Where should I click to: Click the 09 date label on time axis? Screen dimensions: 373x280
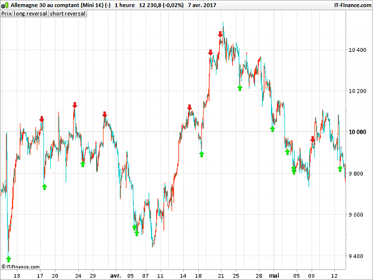tap(312, 276)
